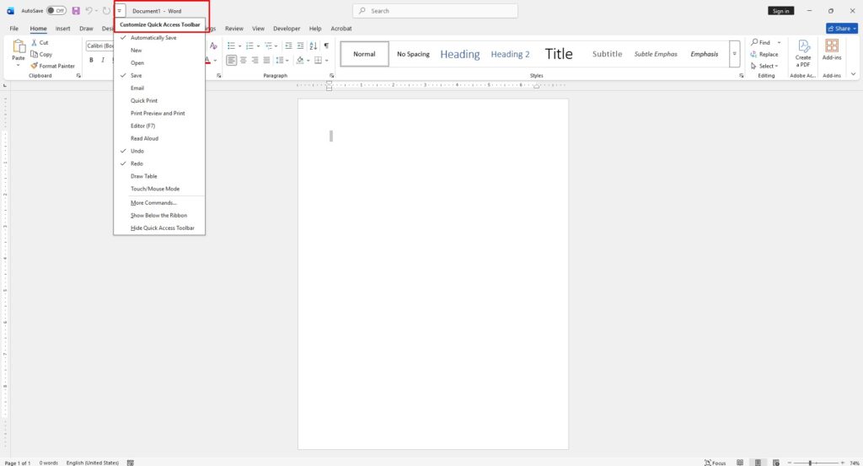The image size is (863, 466).
Task: Open the File tab
Action: point(13,28)
